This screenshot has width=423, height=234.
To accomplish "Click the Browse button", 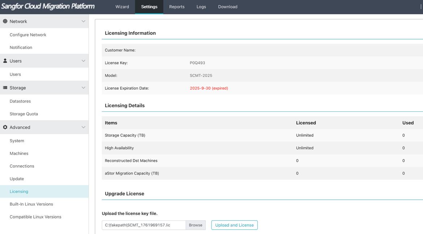I will tap(196, 225).
